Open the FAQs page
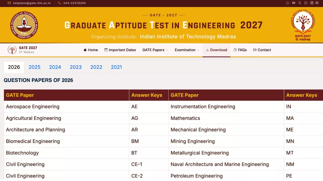This screenshot has height=181, width=323. coord(240,50)
